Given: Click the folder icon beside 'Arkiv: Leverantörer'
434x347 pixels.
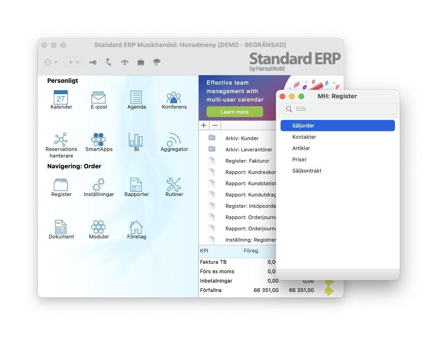Looking at the screenshot, I should 212,149.
